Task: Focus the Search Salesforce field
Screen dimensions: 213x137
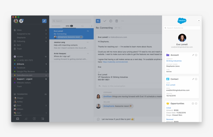Action: (182, 28)
